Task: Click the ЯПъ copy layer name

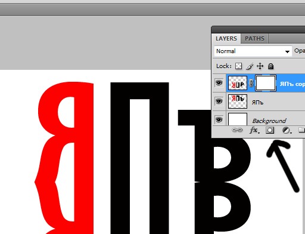Action: point(292,84)
